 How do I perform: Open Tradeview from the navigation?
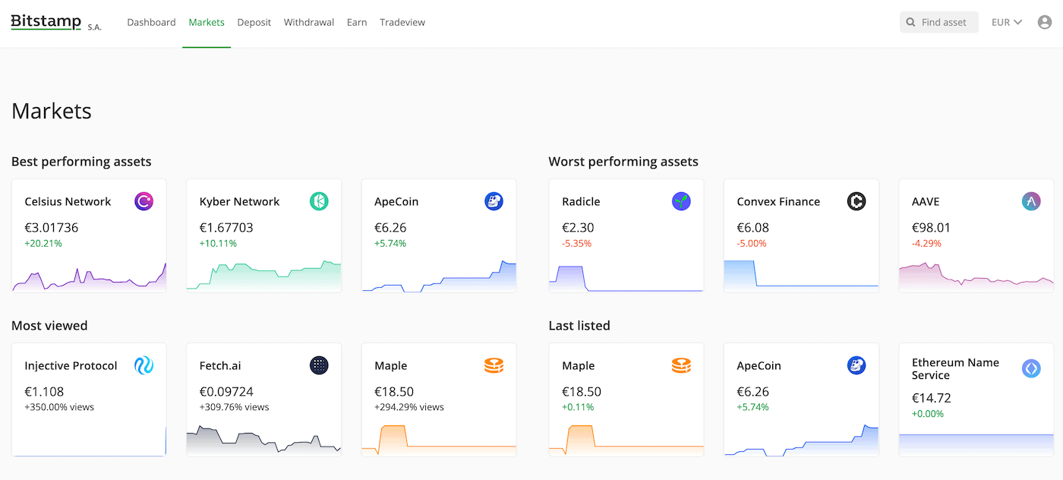click(402, 22)
